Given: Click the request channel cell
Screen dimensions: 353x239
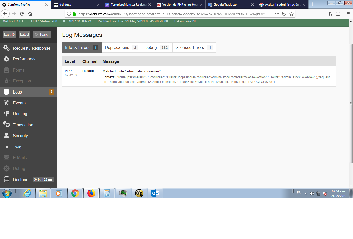Looking at the screenshot, I should click(88, 71).
